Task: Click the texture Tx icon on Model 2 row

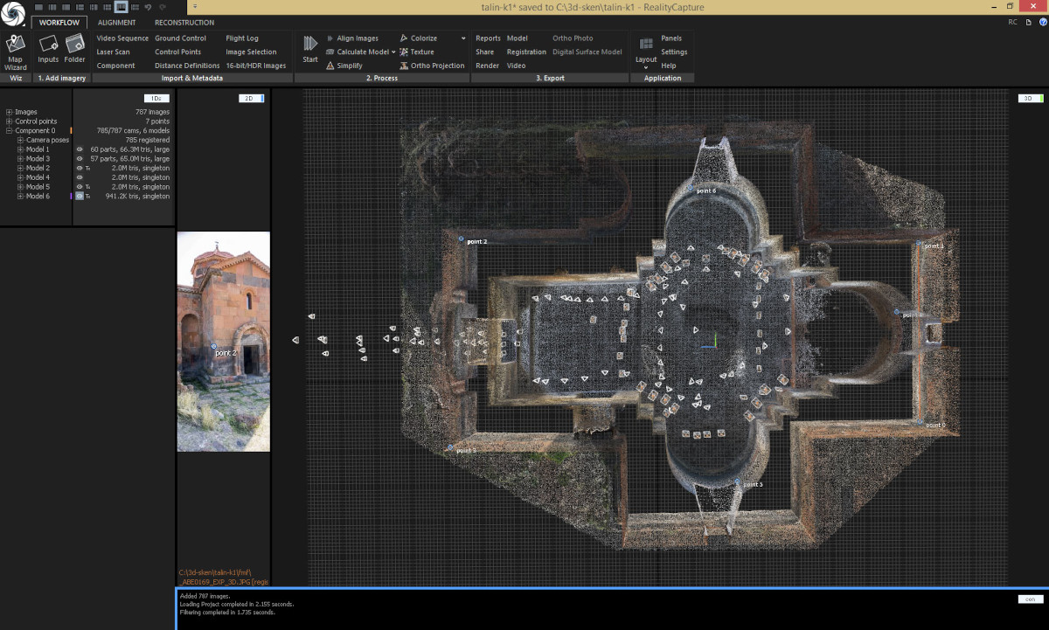Action: pyautogui.click(x=88, y=168)
